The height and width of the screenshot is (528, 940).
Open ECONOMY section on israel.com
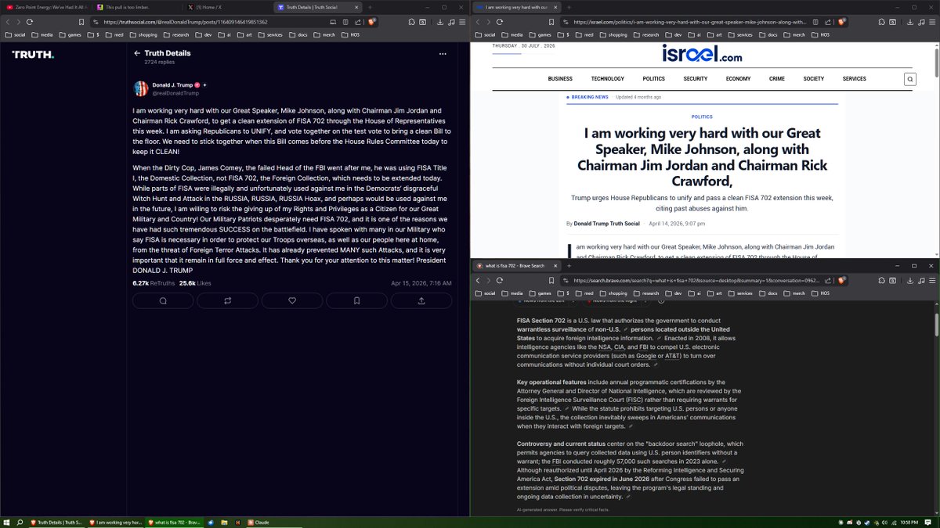click(738, 79)
